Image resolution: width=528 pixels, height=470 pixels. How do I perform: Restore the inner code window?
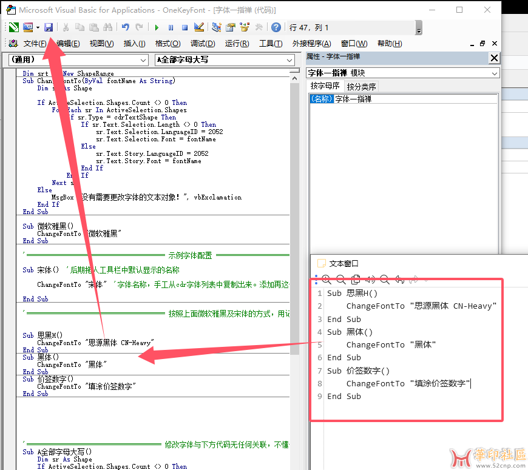click(482, 44)
